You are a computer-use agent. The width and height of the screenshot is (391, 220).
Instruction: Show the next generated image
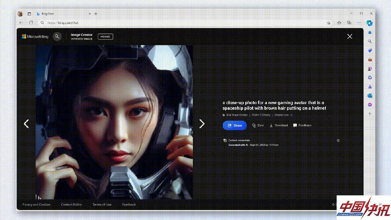(202, 124)
